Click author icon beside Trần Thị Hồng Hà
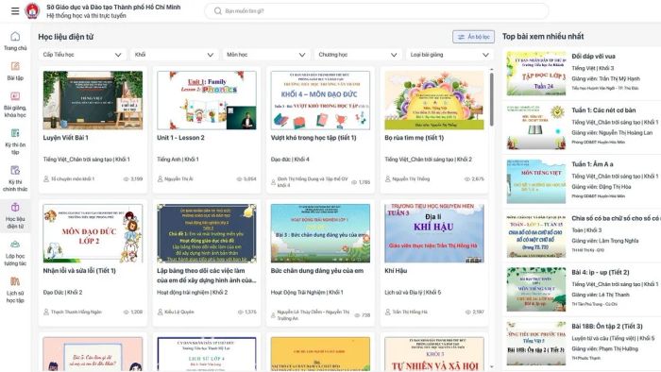Screen dimensions: 661x372 click(x=388, y=313)
